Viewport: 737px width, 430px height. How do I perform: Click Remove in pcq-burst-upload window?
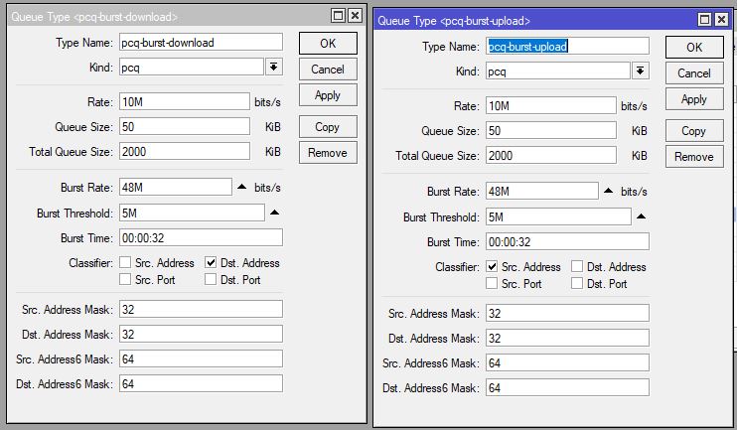click(x=694, y=157)
